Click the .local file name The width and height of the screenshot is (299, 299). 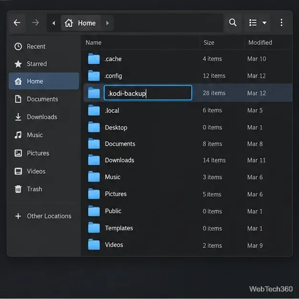click(112, 111)
